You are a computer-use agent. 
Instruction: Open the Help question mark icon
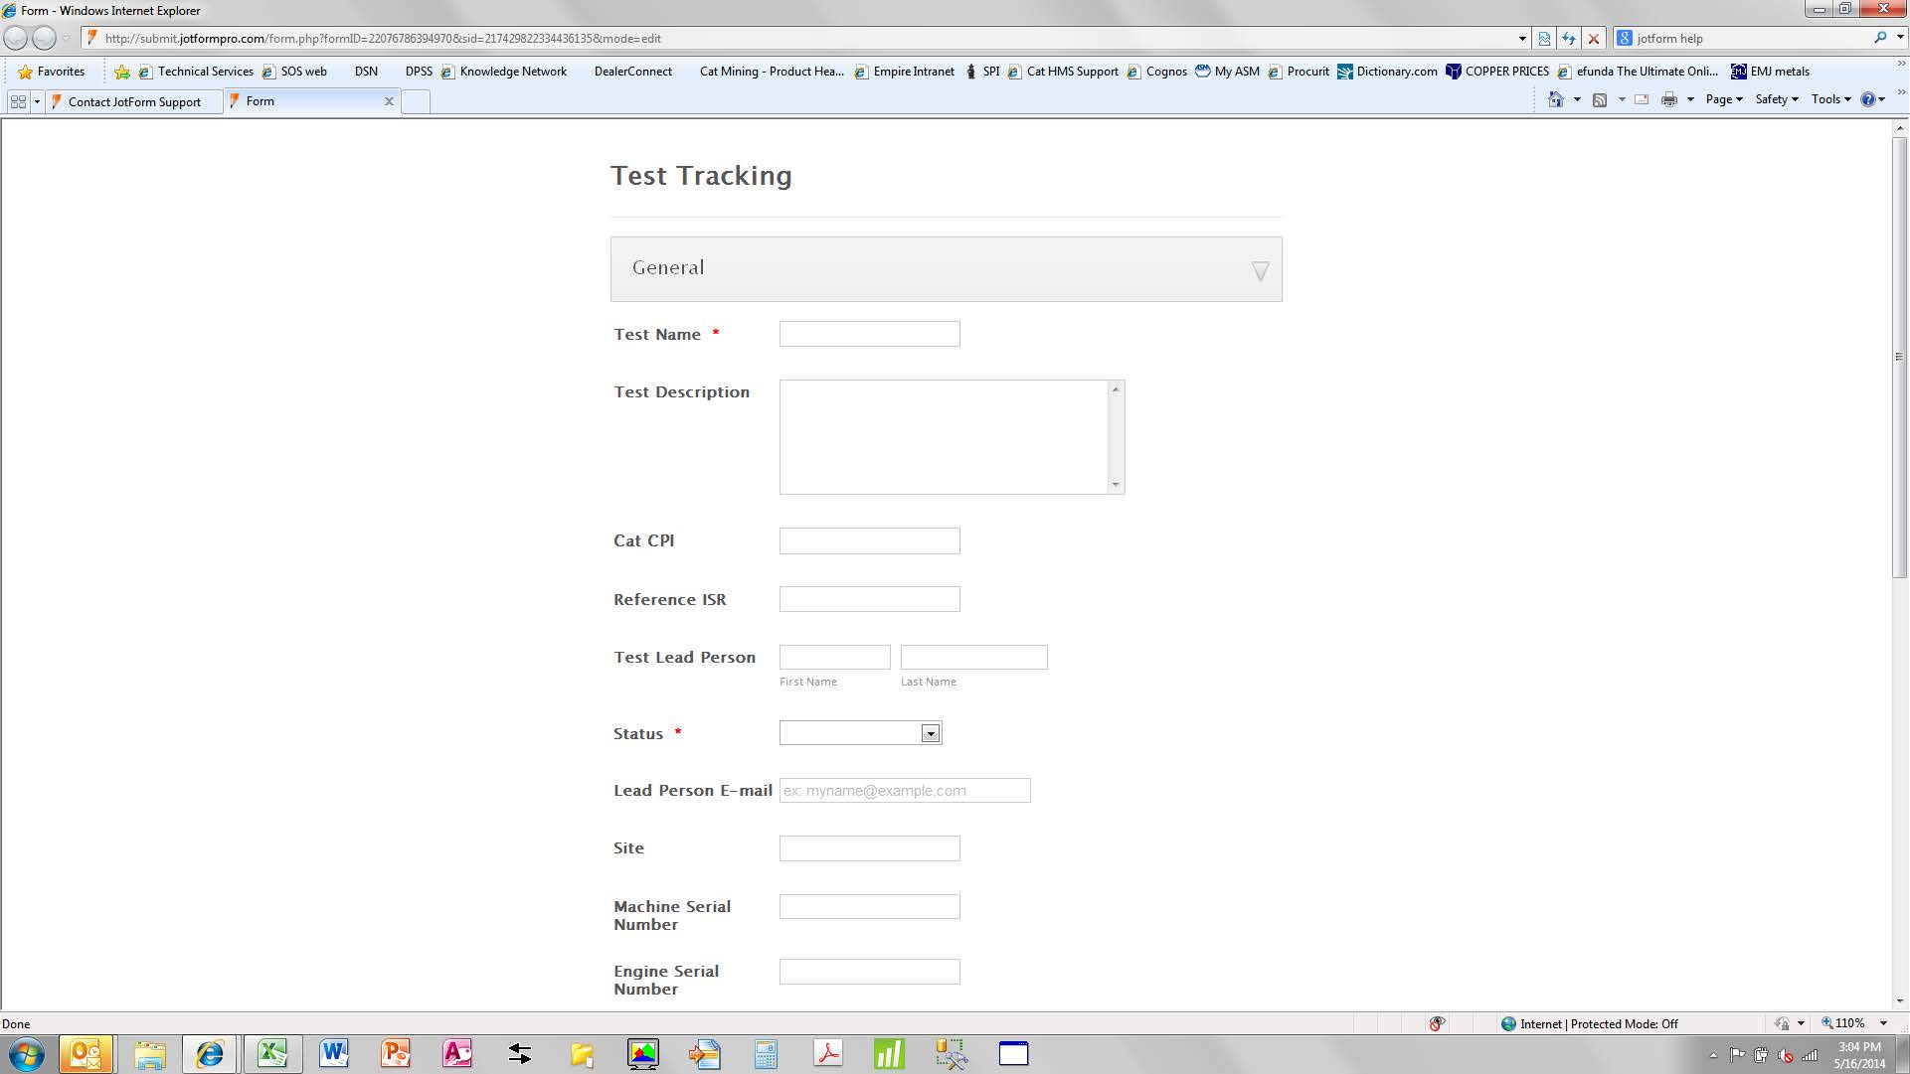point(1867,99)
